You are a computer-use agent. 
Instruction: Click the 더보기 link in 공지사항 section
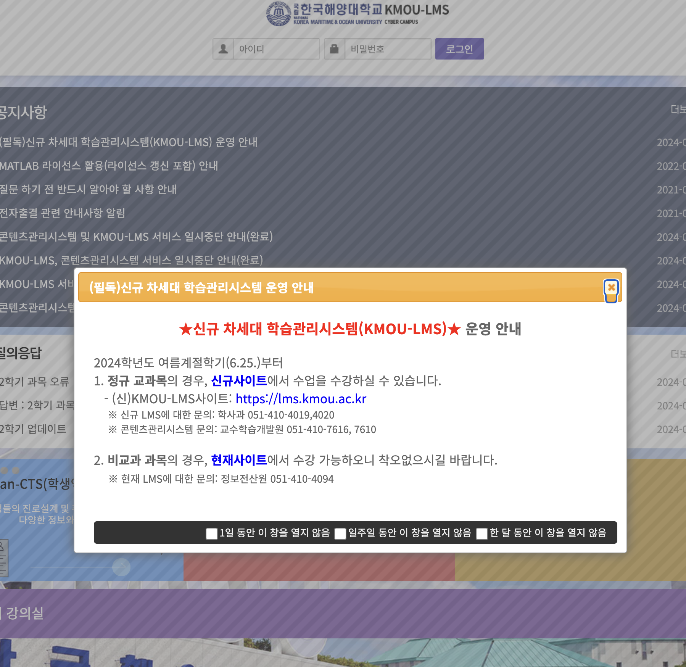point(678,110)
